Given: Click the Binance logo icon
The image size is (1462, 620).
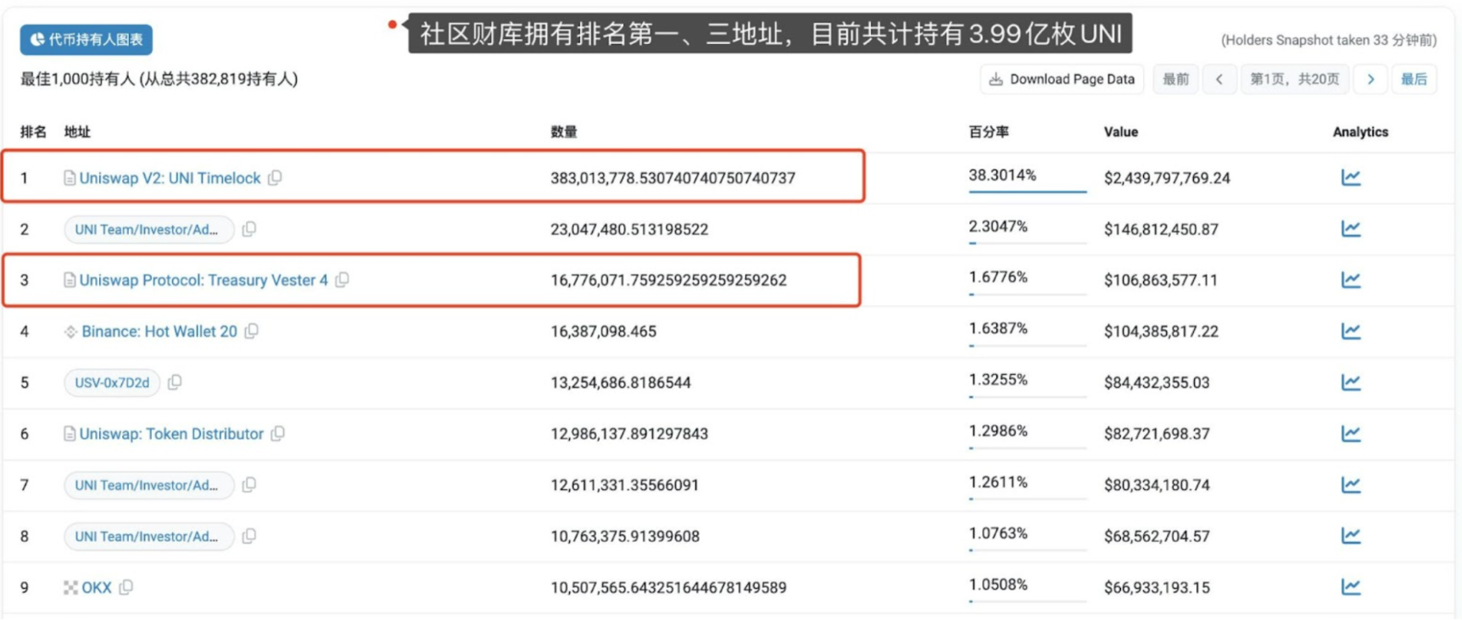Looking at the screenshot, I should (x=70, y=332).
